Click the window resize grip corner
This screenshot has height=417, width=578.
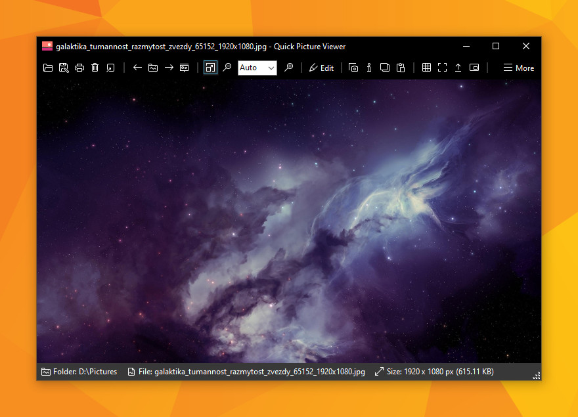click(537, 376)
